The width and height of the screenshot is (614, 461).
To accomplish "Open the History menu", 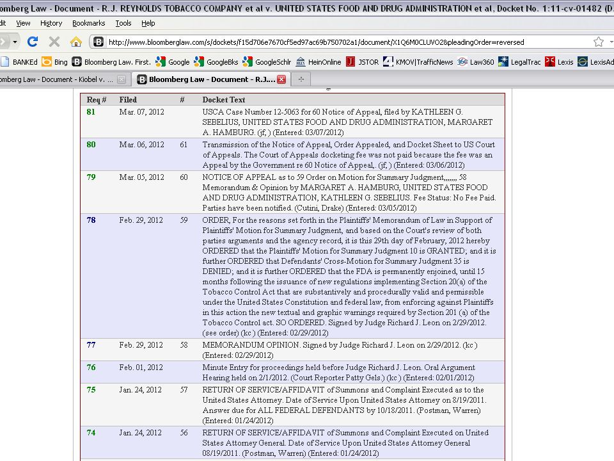I will click(51, 23).
